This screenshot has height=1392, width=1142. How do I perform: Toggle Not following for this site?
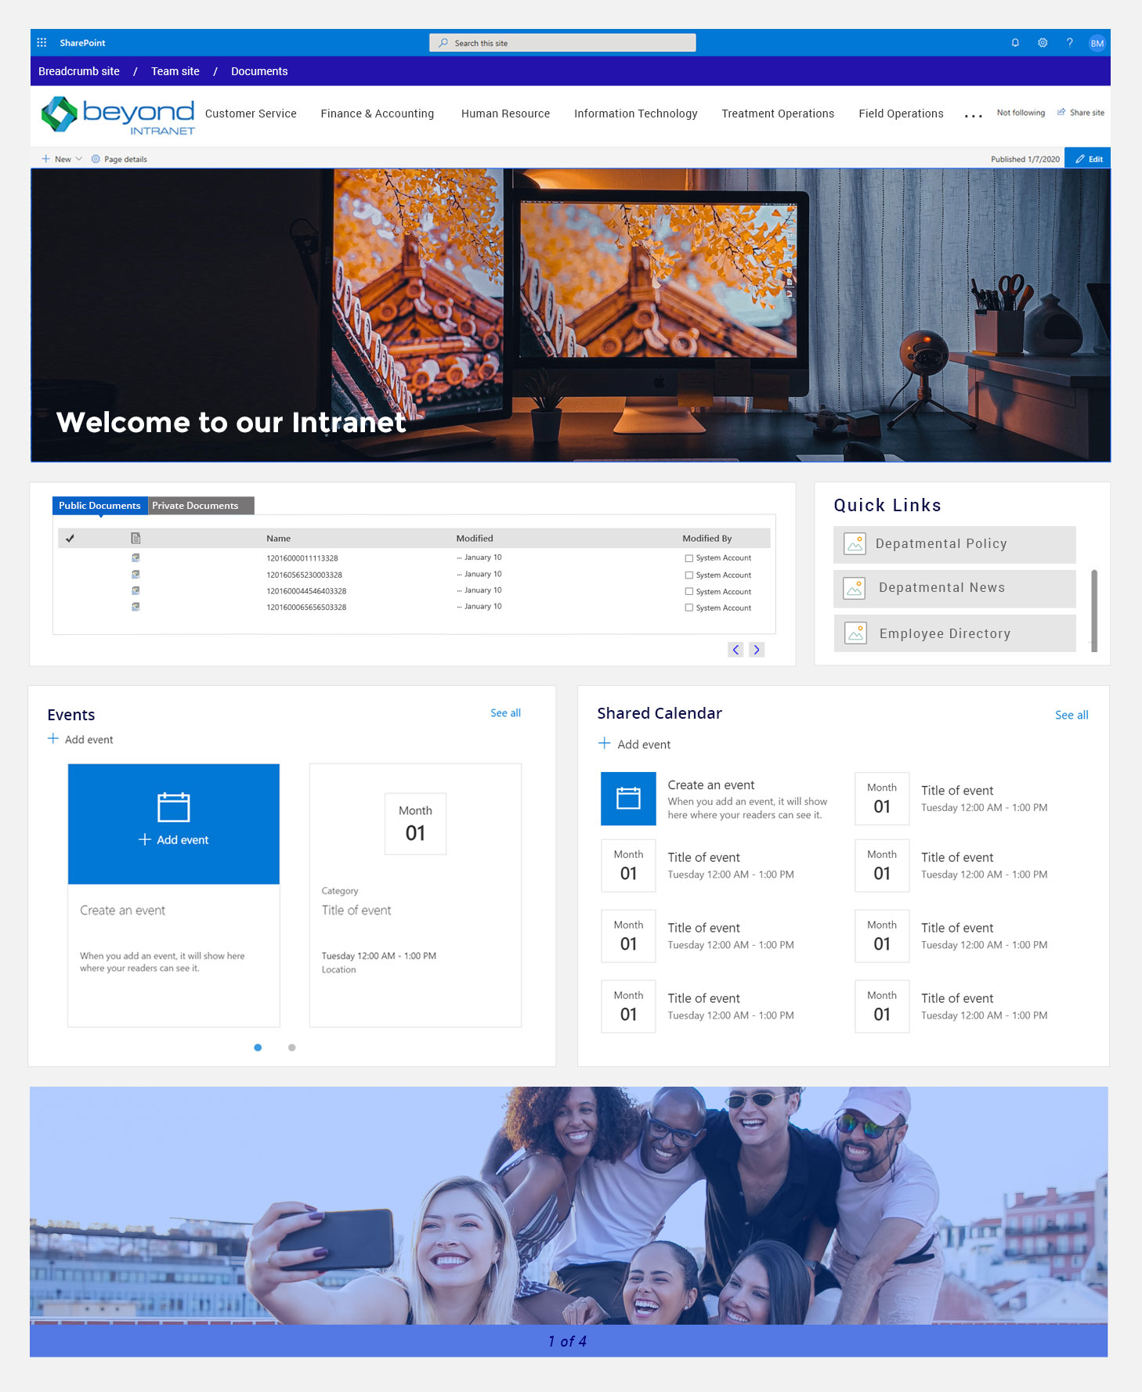[x=1021, y=113]
